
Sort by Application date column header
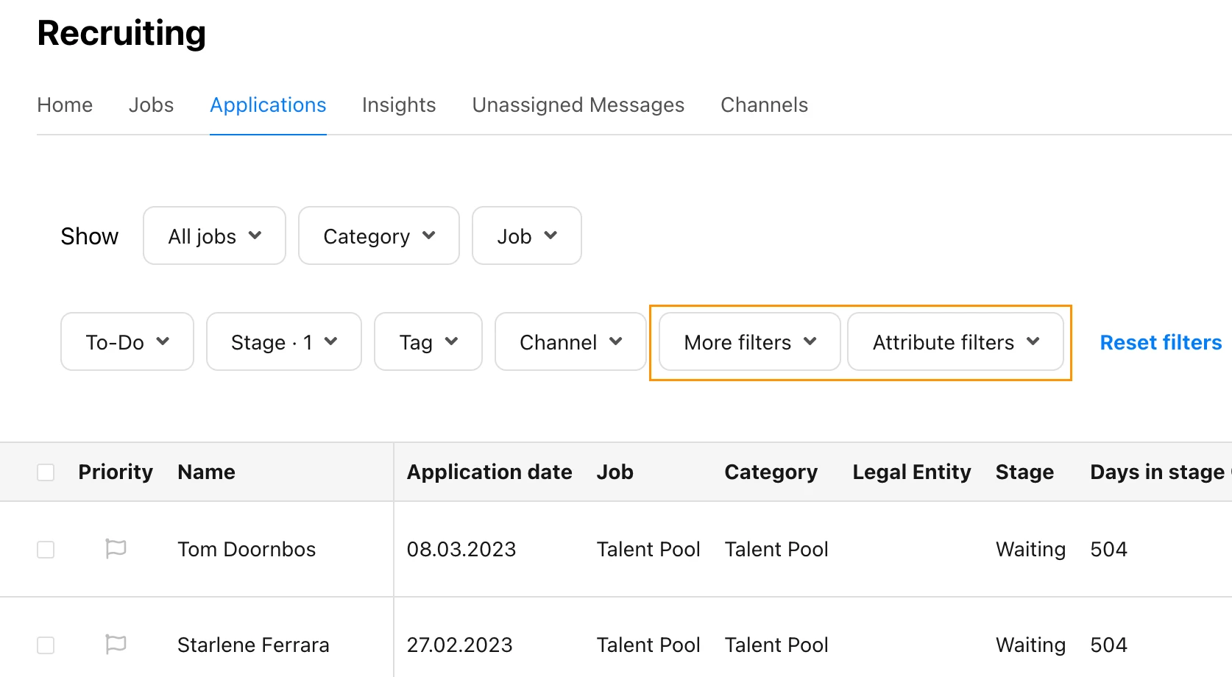pyautogui.click(x=489, y=472)
